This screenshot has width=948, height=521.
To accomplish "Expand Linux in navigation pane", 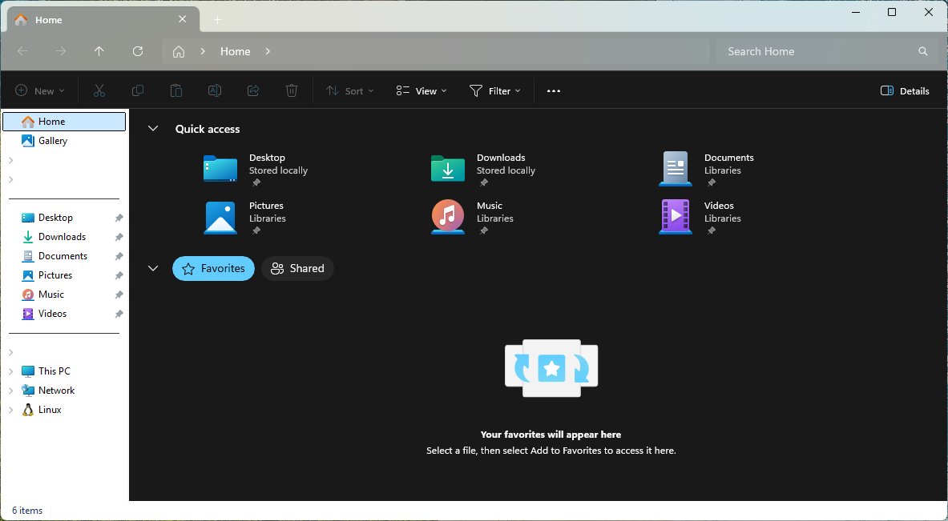I will pos(11,410).
